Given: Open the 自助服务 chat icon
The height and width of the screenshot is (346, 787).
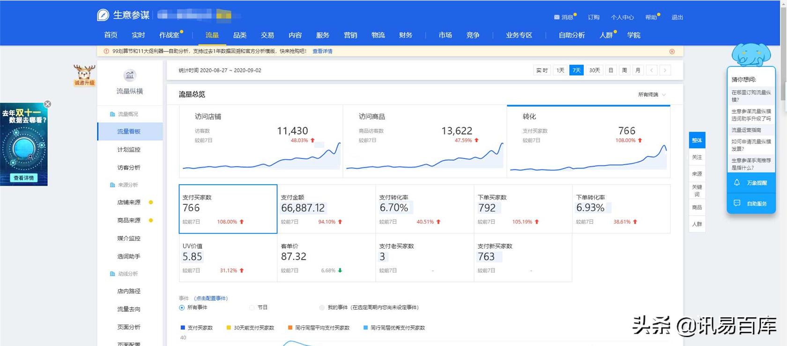Looking at the screenshot, I should click(737, 203).
